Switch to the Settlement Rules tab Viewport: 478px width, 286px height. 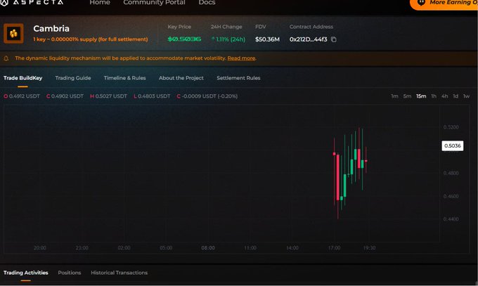point(238,78)
